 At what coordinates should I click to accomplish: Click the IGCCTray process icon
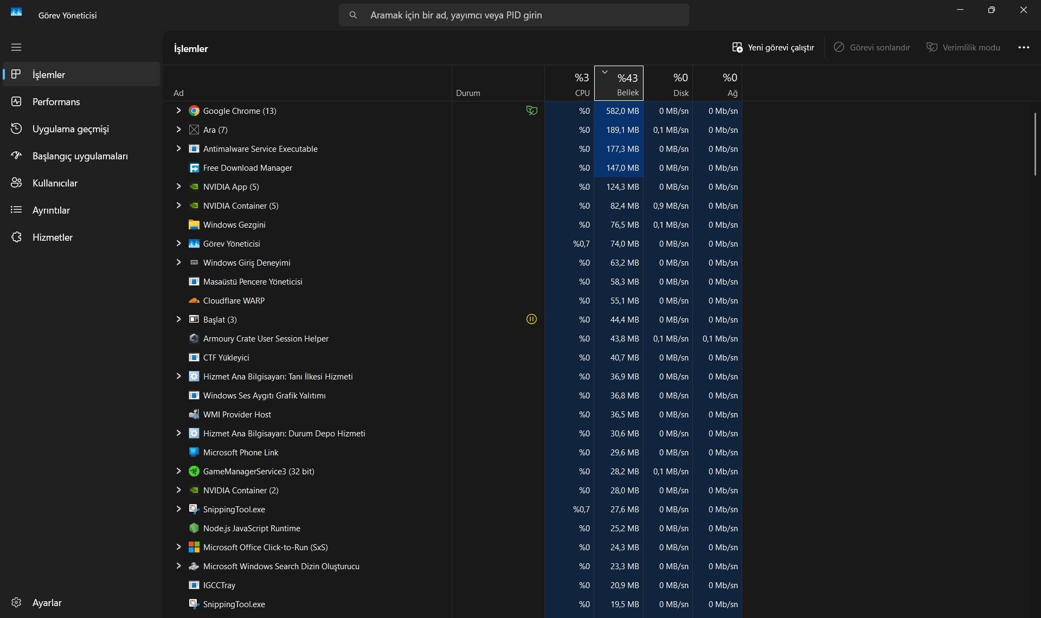click(194, 585)
